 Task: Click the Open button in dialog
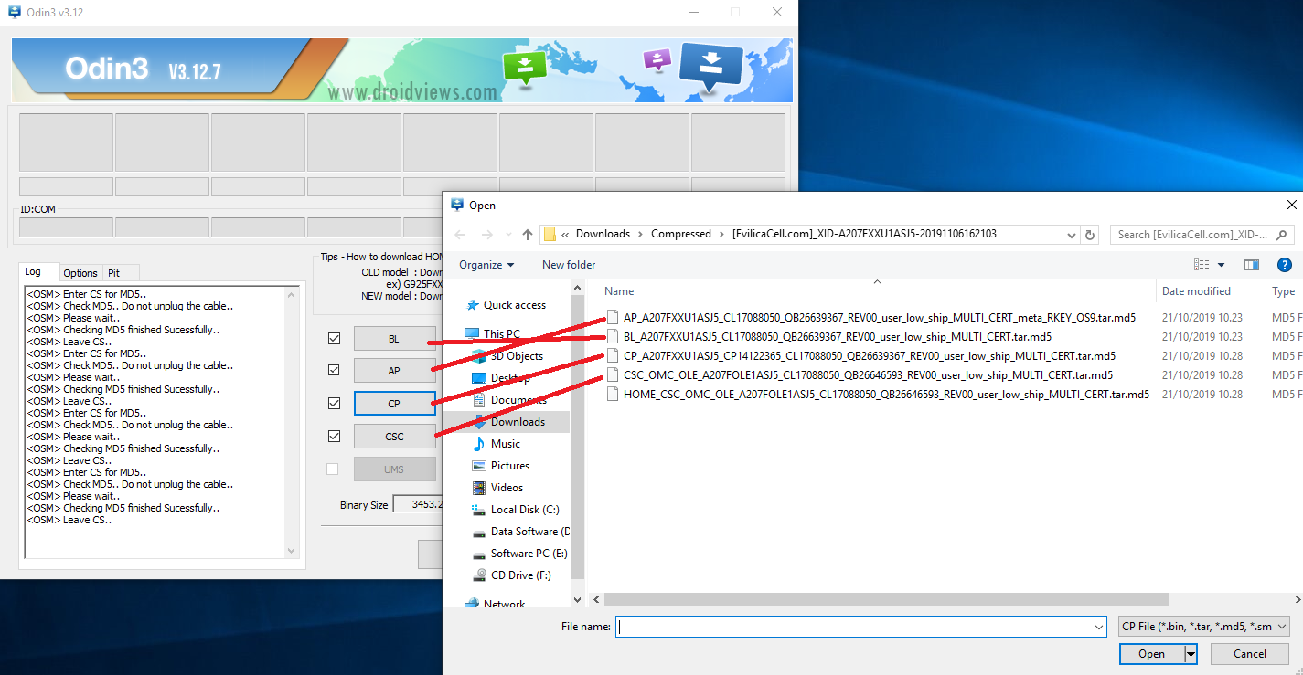pos(1151,654)
